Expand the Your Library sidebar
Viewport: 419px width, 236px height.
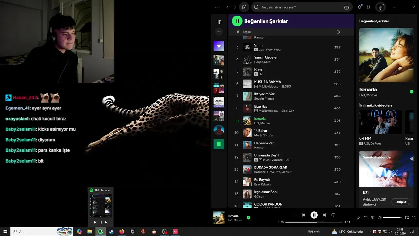point(219,22)
